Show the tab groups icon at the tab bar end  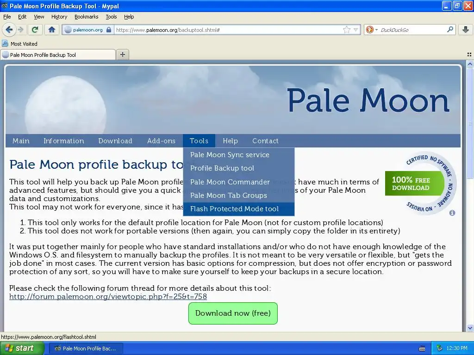tap(469, 55)
